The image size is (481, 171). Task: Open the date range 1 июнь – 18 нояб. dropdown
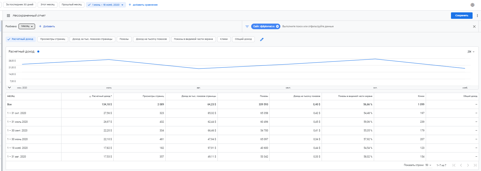click(106, 5)
